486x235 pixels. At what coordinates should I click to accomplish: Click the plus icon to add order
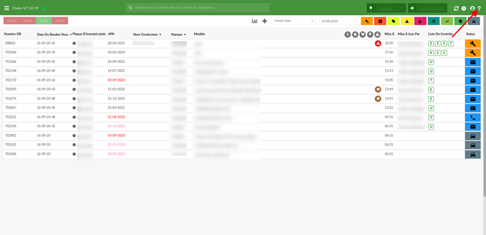pyautogui.click(x=264, y=21)
